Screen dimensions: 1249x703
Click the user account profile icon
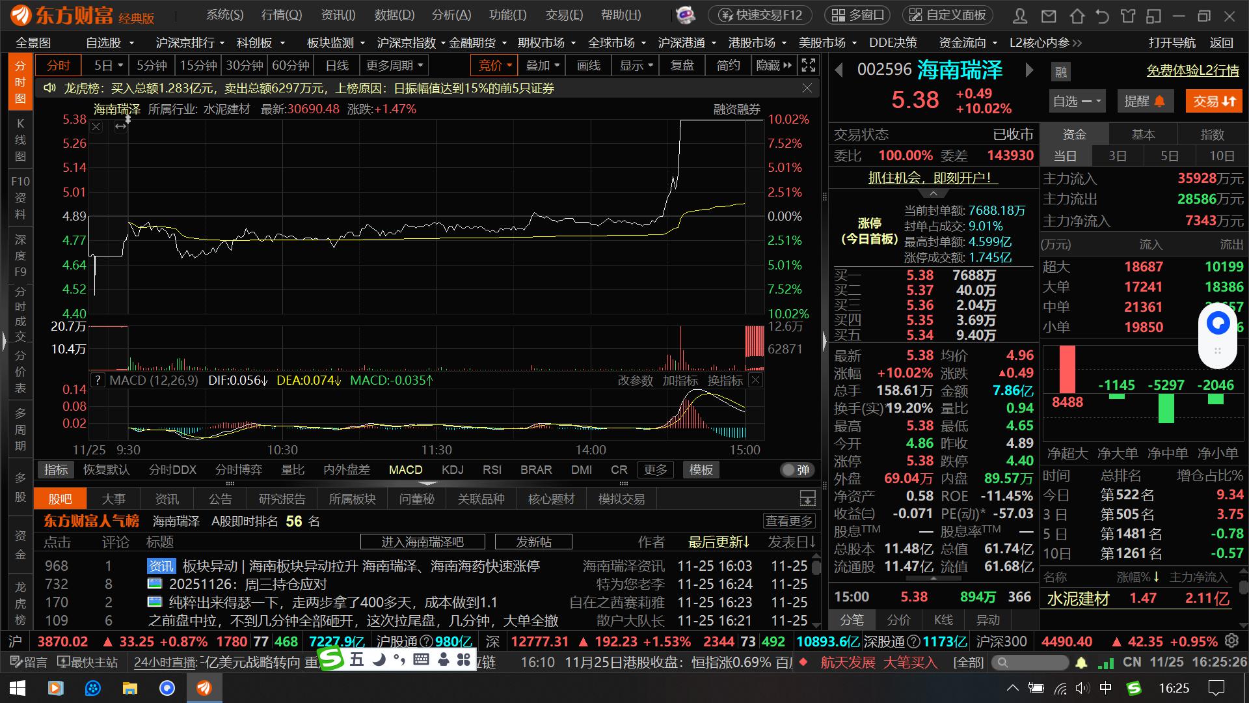[x=1020, y=16]
